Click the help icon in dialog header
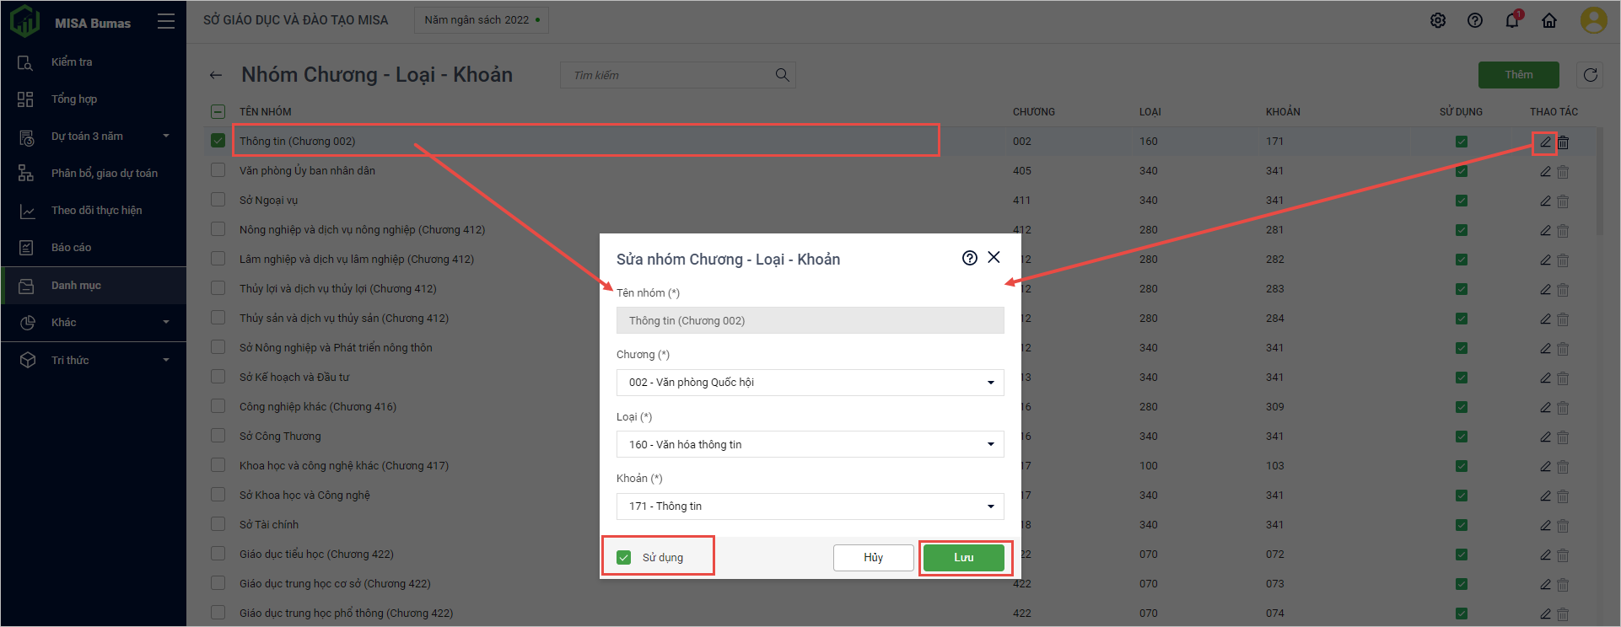Viewport: 1621px width, 627px height. [970, 258]
